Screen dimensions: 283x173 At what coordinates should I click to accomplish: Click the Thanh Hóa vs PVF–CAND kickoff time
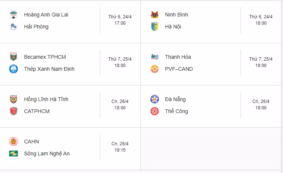coord(261,62)
